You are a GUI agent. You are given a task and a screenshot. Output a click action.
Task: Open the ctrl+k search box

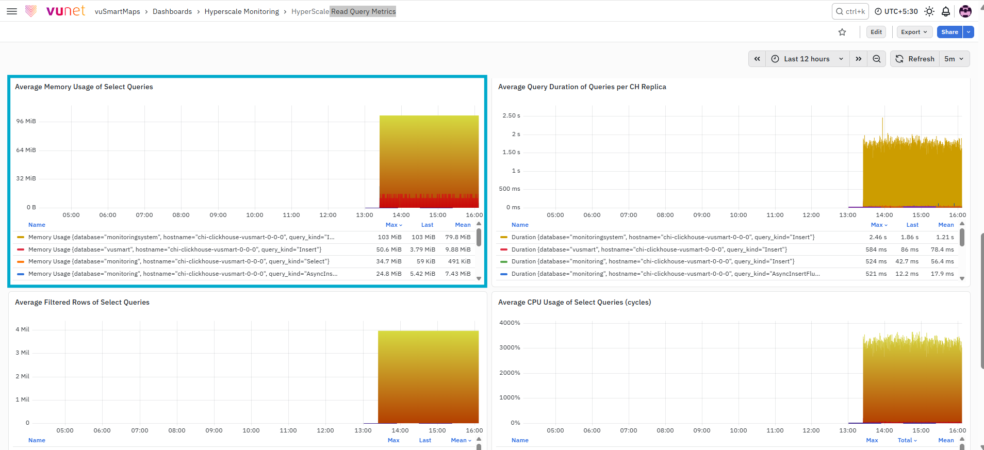click(x=850, y=11)
